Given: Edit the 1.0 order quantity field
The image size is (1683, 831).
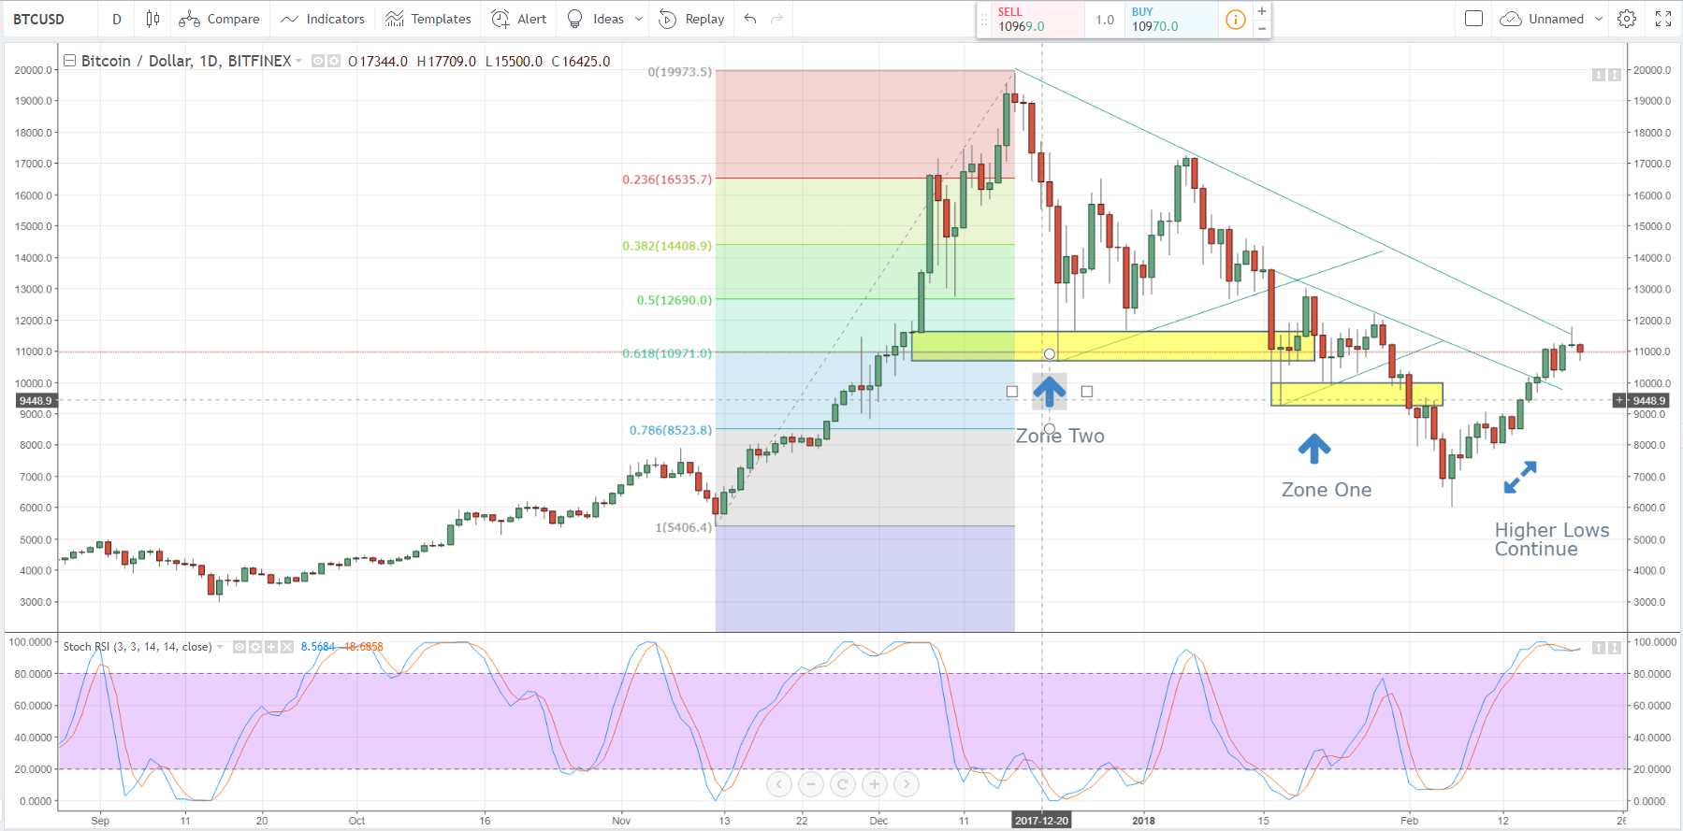Looking at the screenshot, I should [1105, 20].
